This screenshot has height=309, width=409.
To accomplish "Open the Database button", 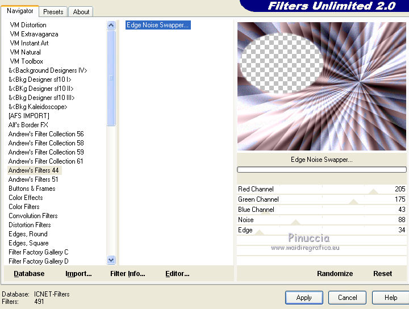I will click(x=29, y=274).
